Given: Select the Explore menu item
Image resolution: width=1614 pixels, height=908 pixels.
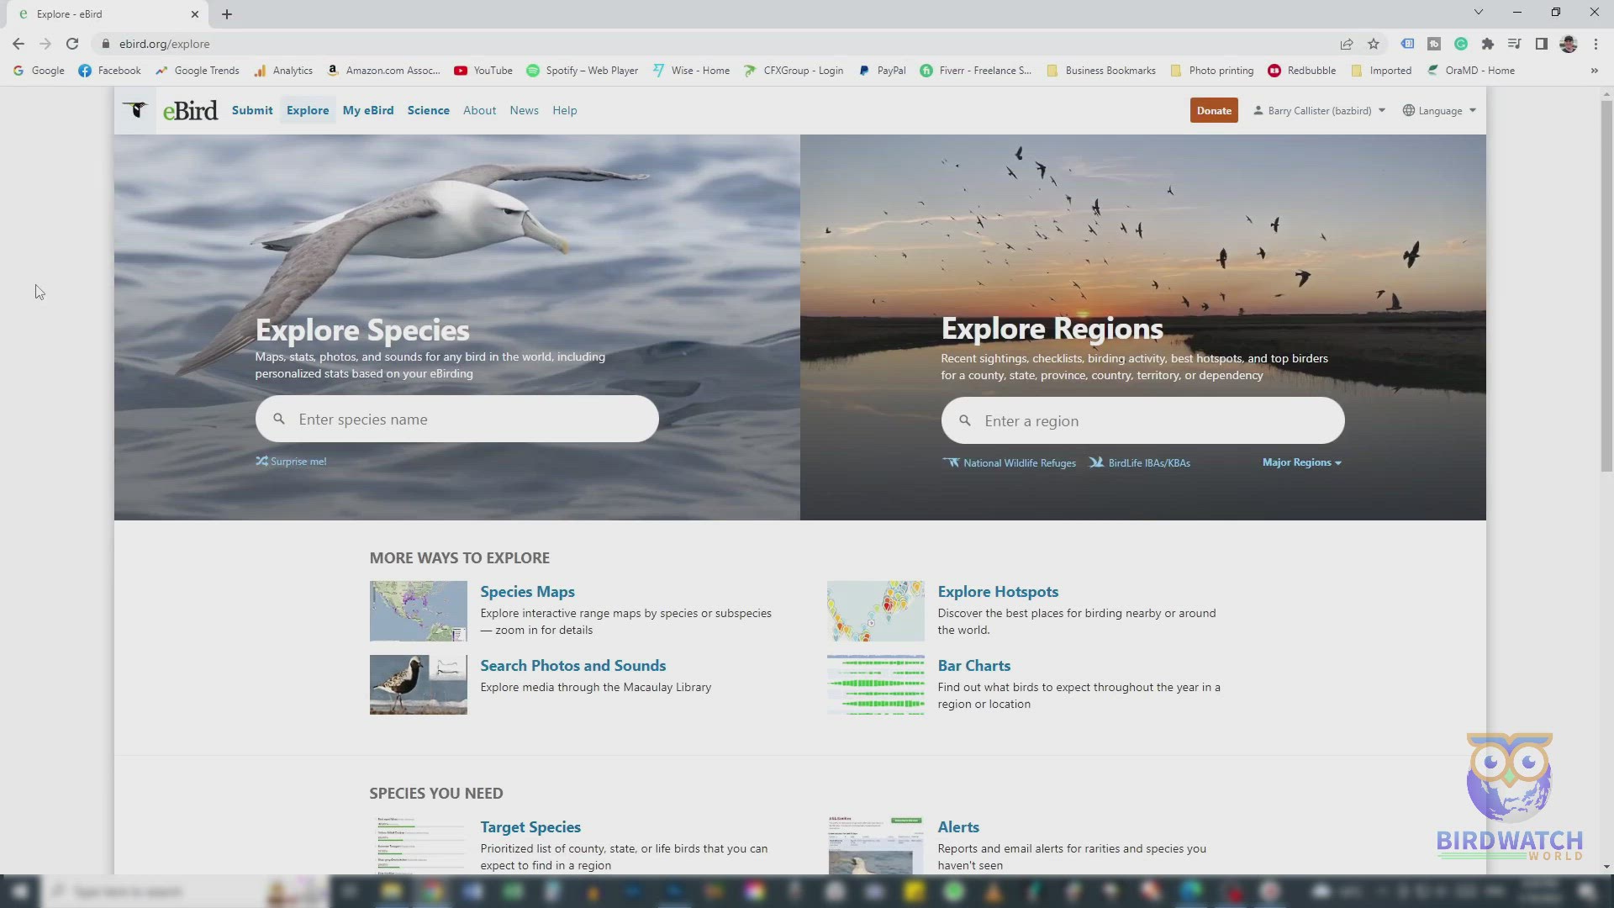Looking at the screenshot, I should tap(308, 110).
